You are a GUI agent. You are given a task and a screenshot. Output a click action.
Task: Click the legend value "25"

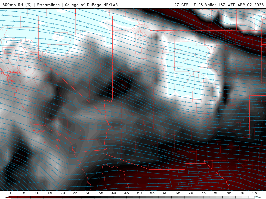(x=75, y=193)
